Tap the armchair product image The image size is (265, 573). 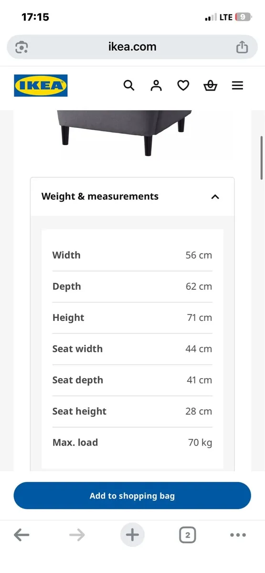[124, 133]
